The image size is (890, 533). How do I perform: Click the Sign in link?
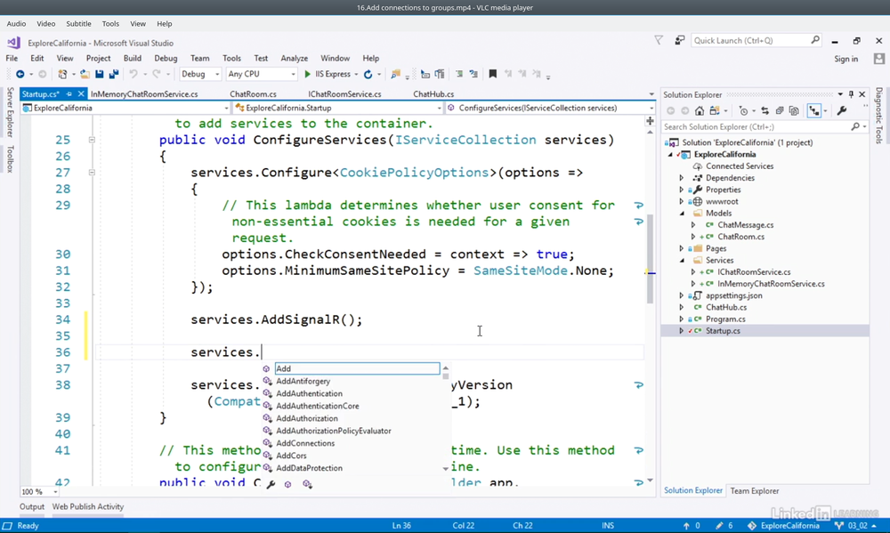coord(845,59)
